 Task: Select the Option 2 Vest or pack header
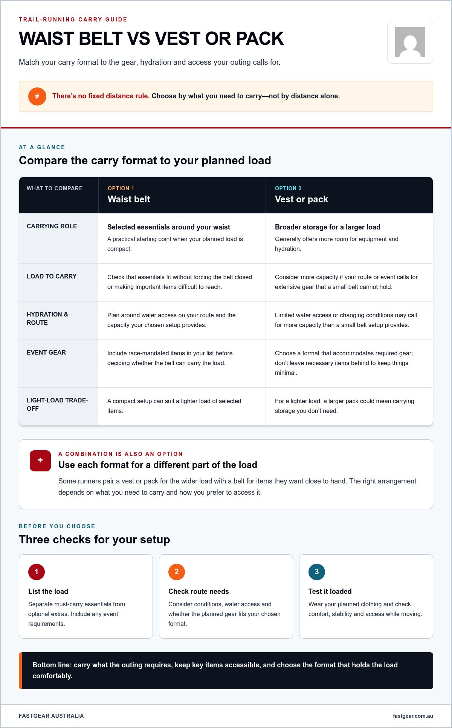point(349,195)
